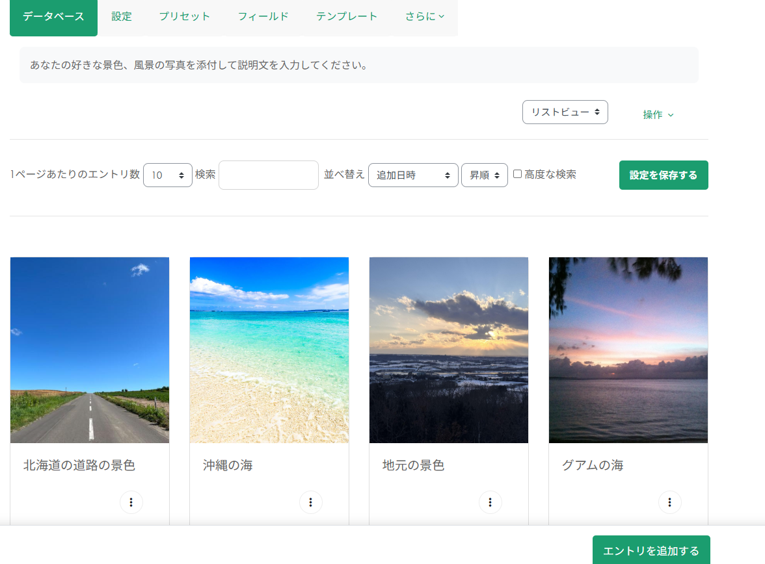
Task: Switch to the 設定 tab
Action: [122, 17]
